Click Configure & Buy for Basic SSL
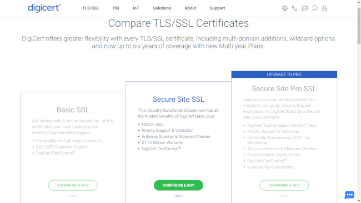361x203 pixels. (73, 185)
